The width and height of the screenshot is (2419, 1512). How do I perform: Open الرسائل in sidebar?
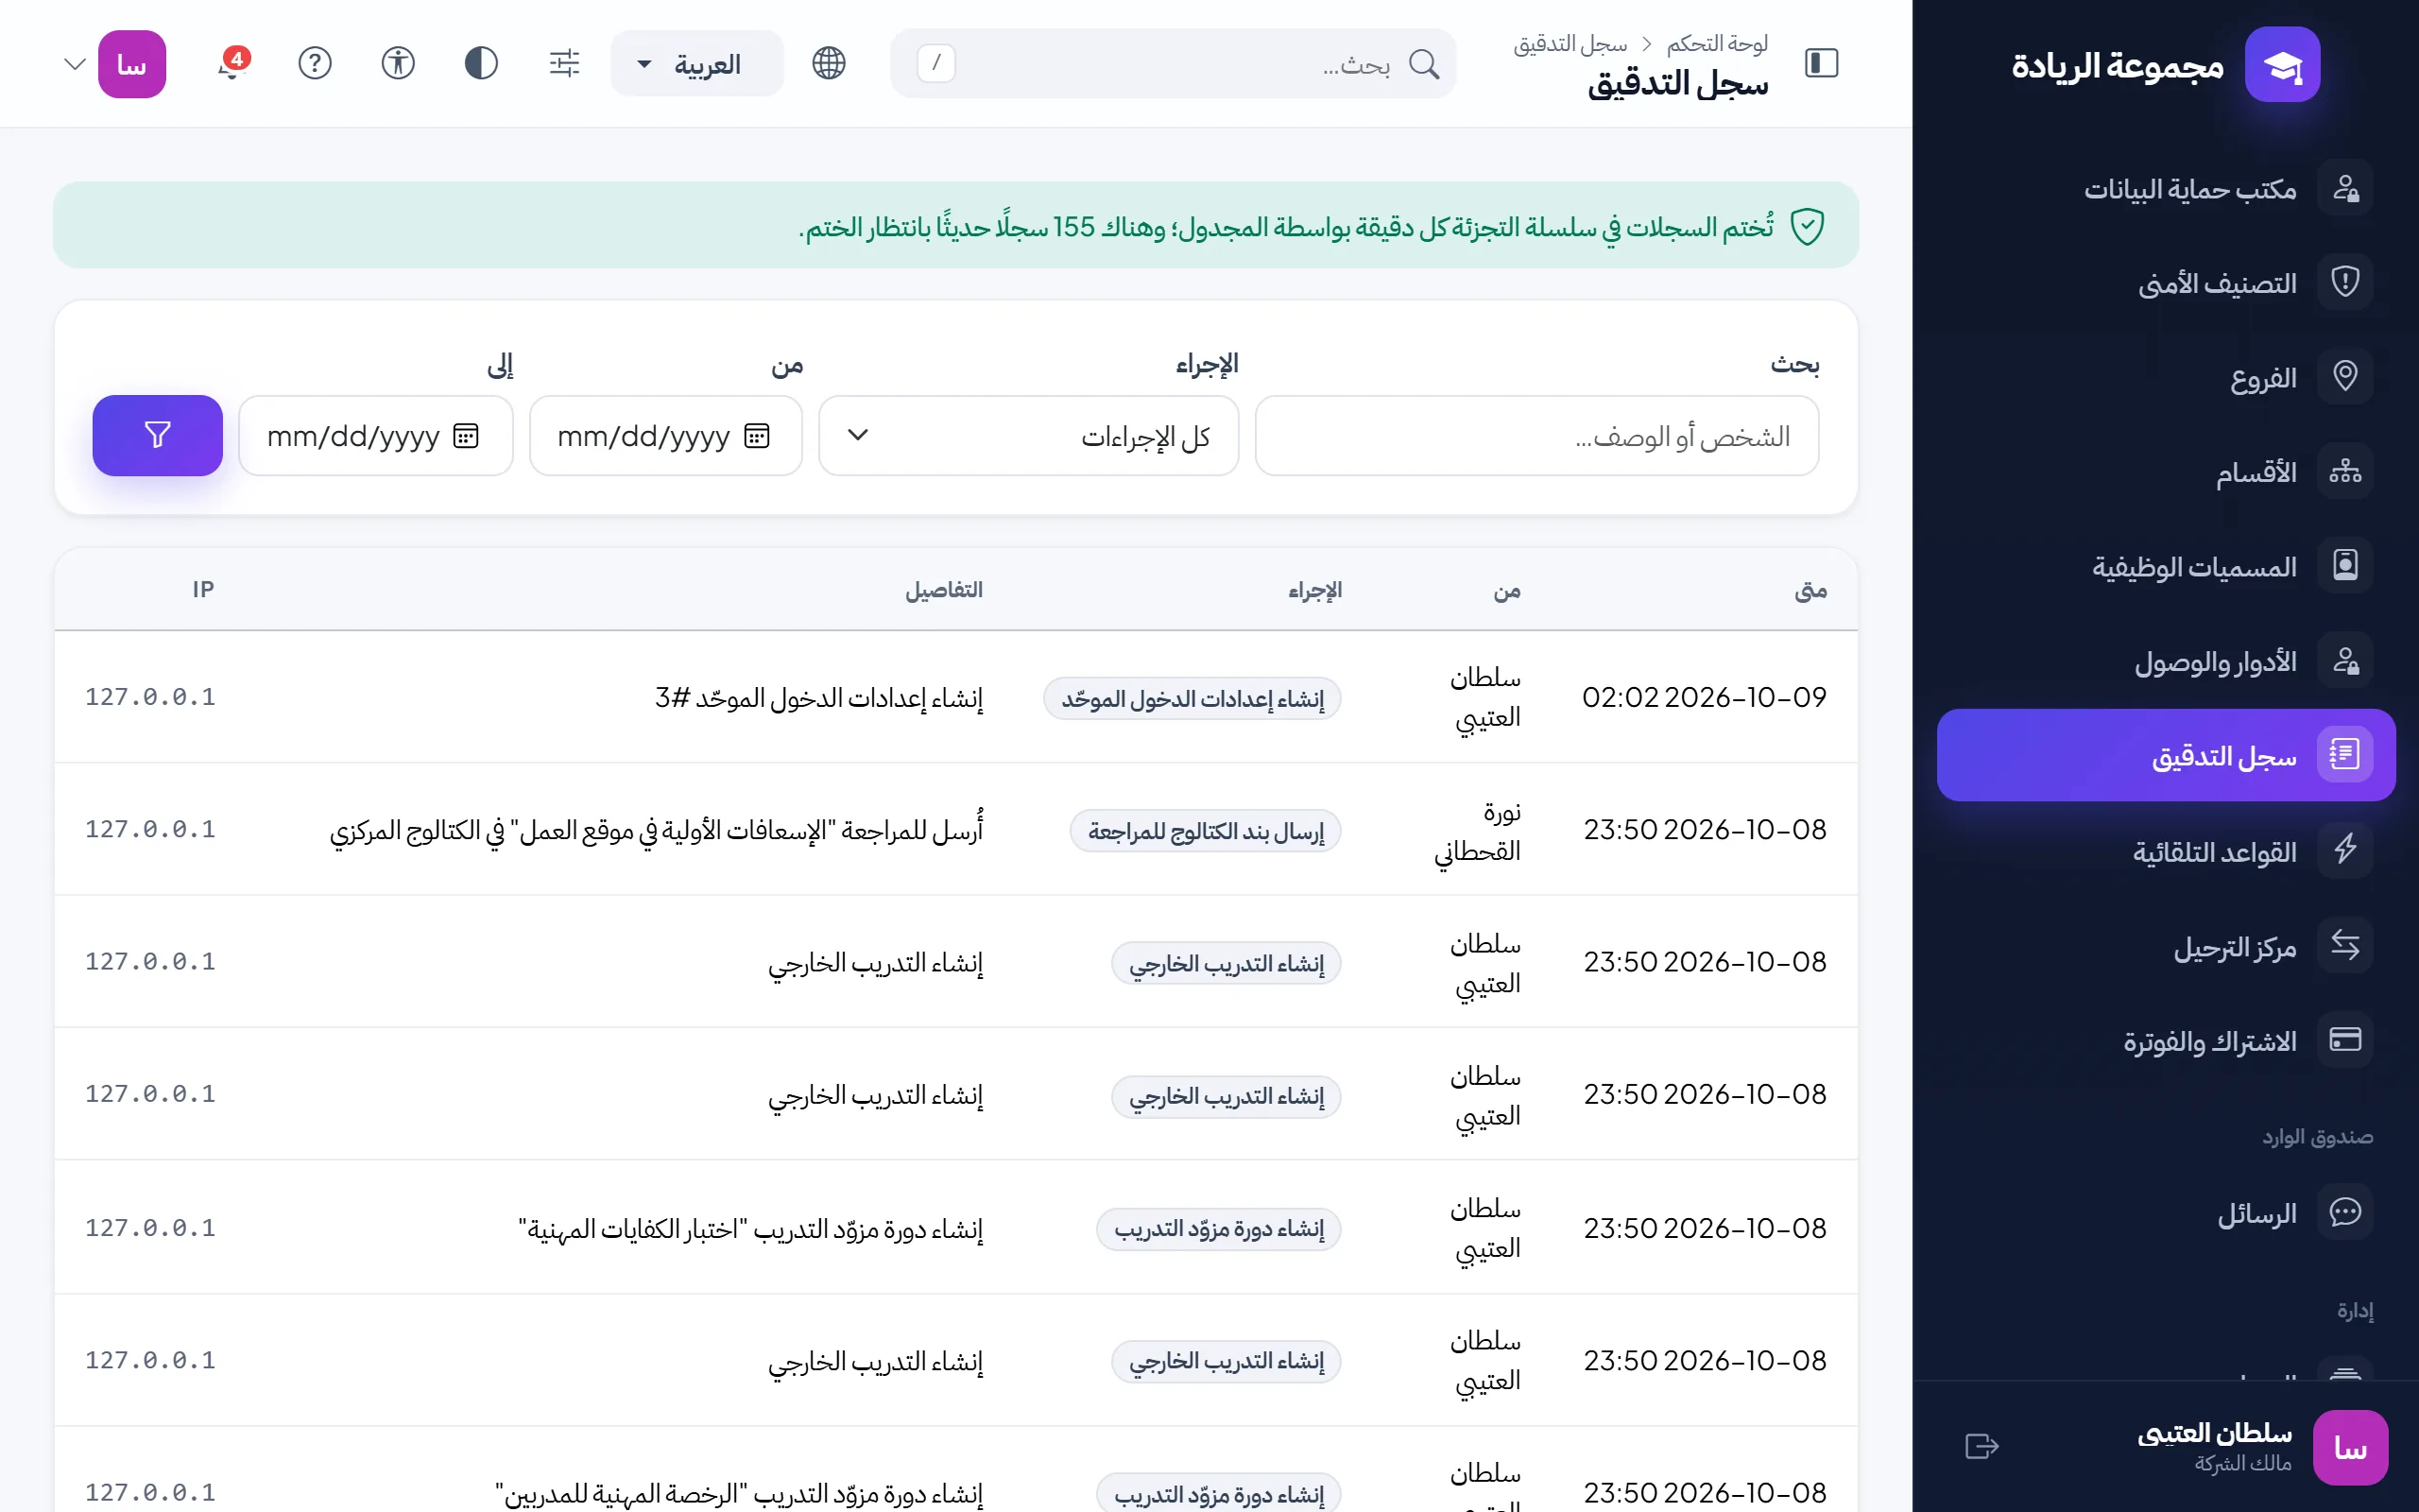click(x=2166, y=1213)
